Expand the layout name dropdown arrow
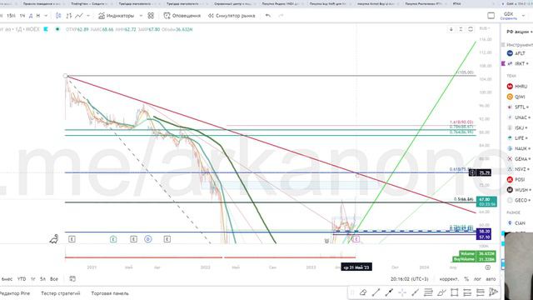This screenshot has height=300, width=533. [x=524, y=16]
